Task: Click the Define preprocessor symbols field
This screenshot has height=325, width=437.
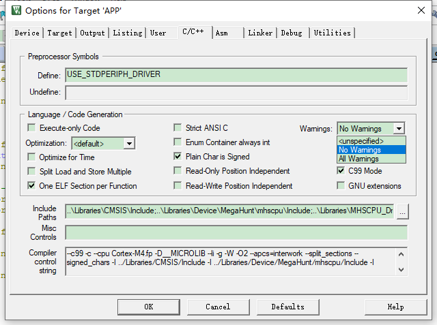Action: [x=236, y=75]
